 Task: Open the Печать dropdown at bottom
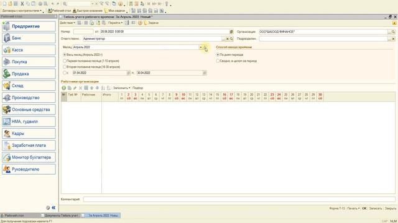coord(353,208)
